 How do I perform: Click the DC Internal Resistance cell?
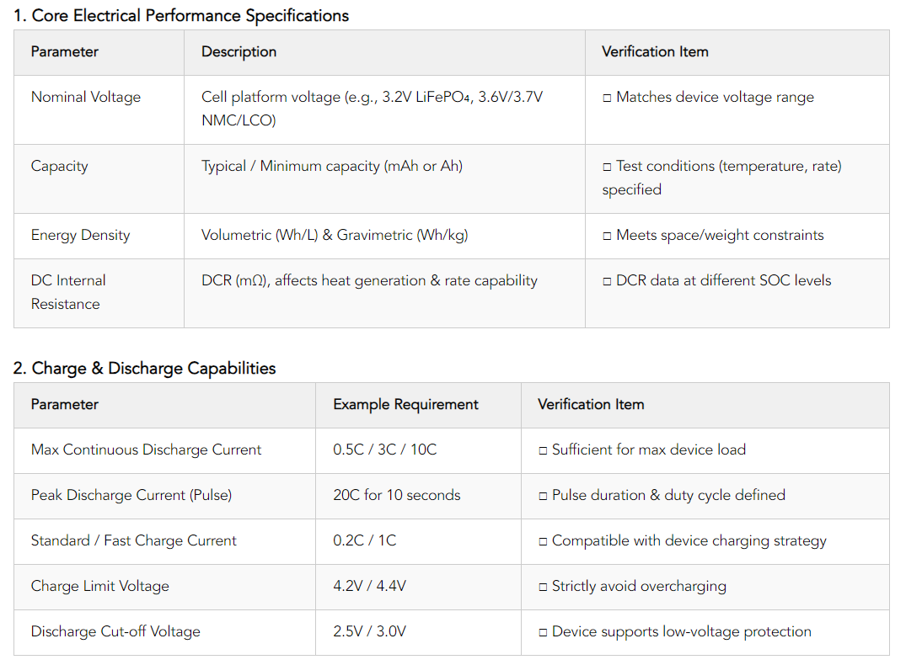point(99,293)
